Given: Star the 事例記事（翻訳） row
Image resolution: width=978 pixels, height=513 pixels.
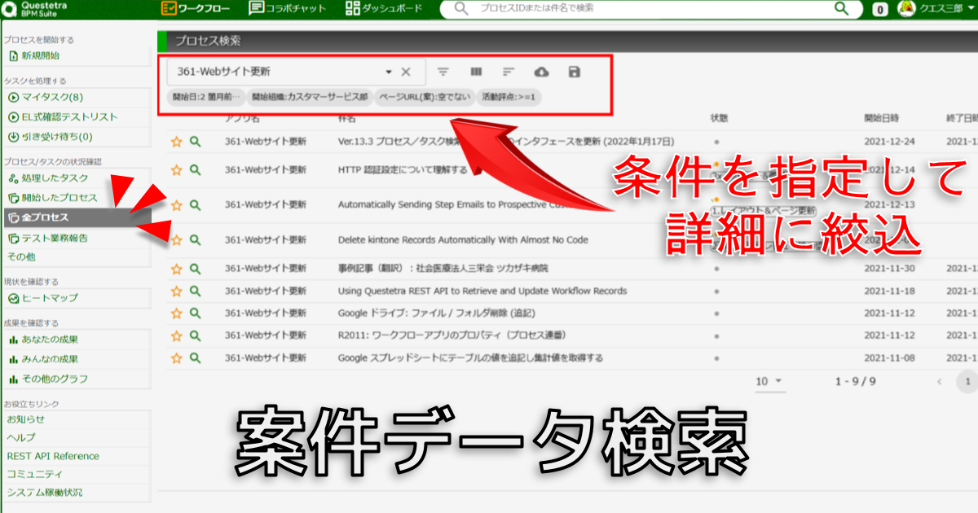Looking at the screenshot, I should 176,268.
